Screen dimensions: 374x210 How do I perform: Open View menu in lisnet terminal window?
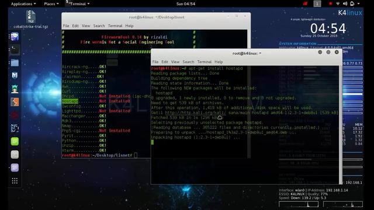pyautogui.click(x=86, y=26)
